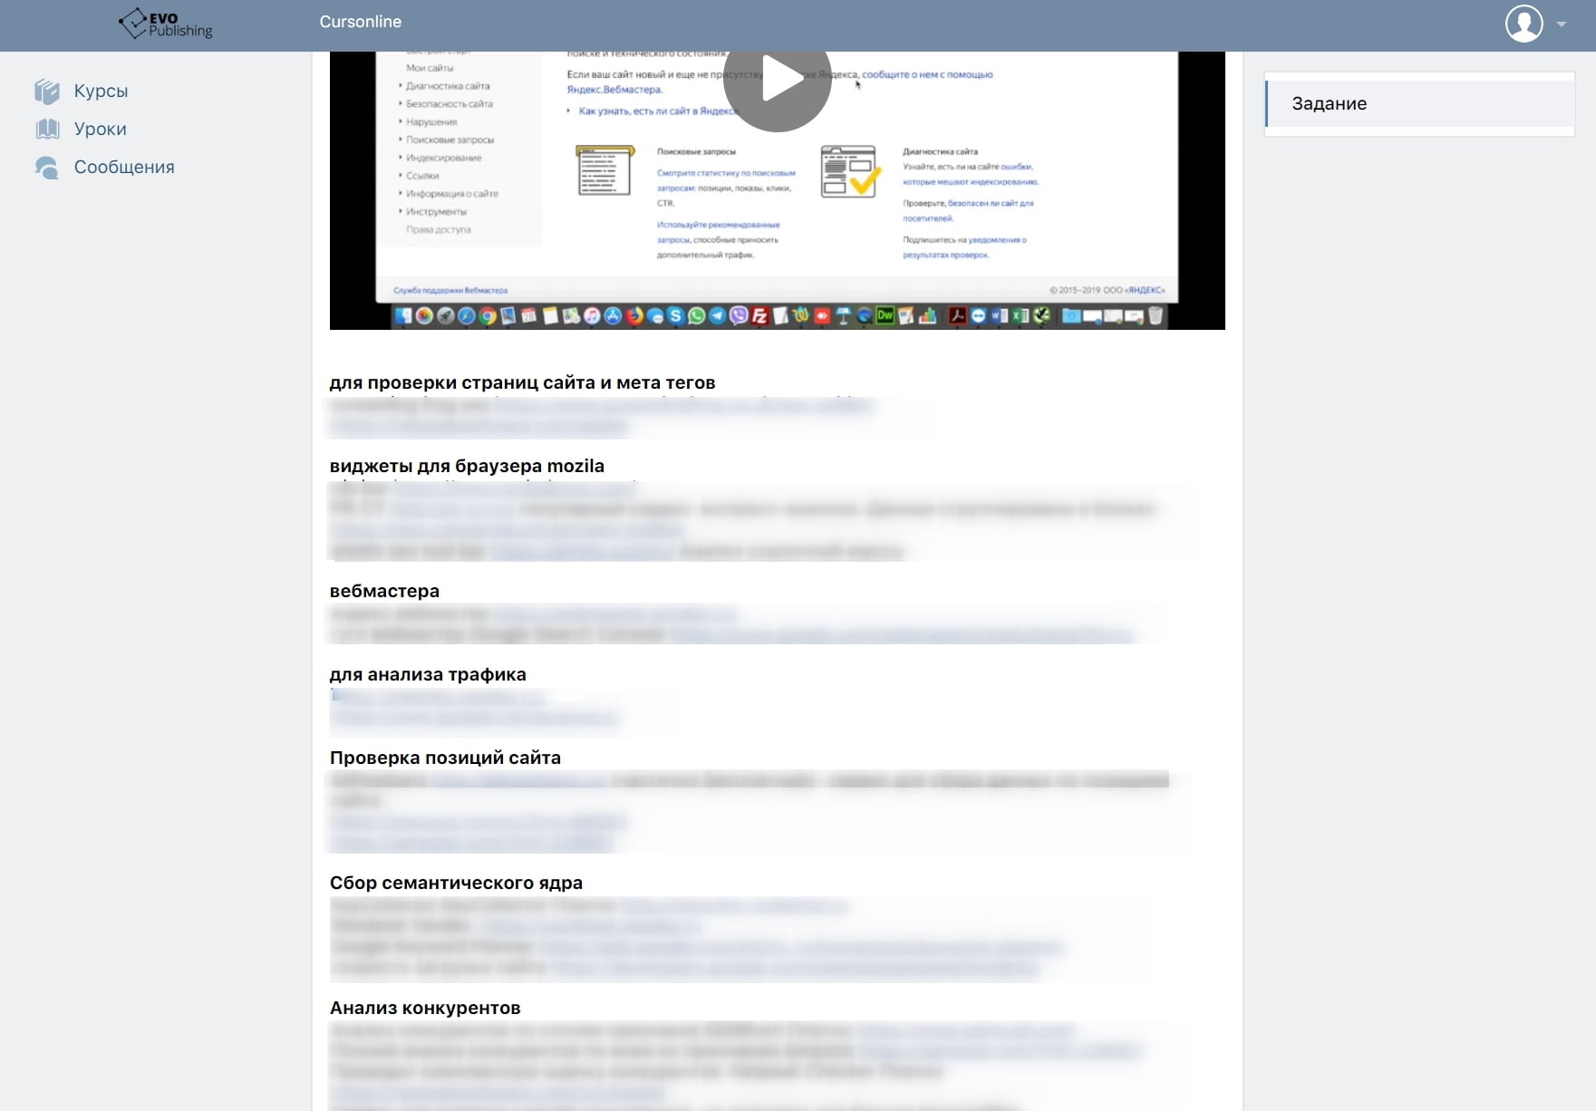The height and width of the screenshot is (1111, 1596).
Task: Click Chrome icon in video dock
Action: (488, 315)
